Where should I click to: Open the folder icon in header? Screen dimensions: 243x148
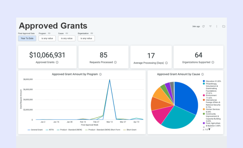coord(224,26)
